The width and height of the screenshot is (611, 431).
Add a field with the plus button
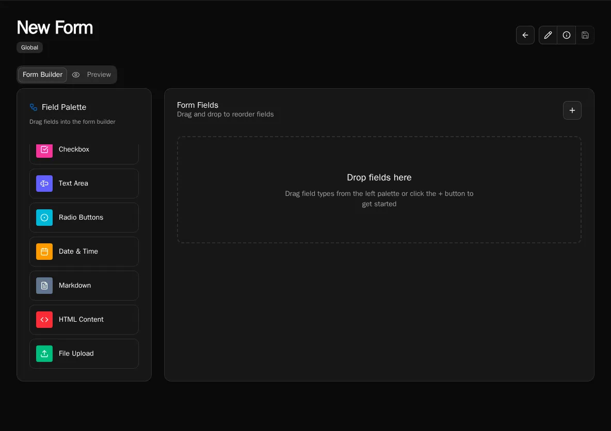pos(572,110)
